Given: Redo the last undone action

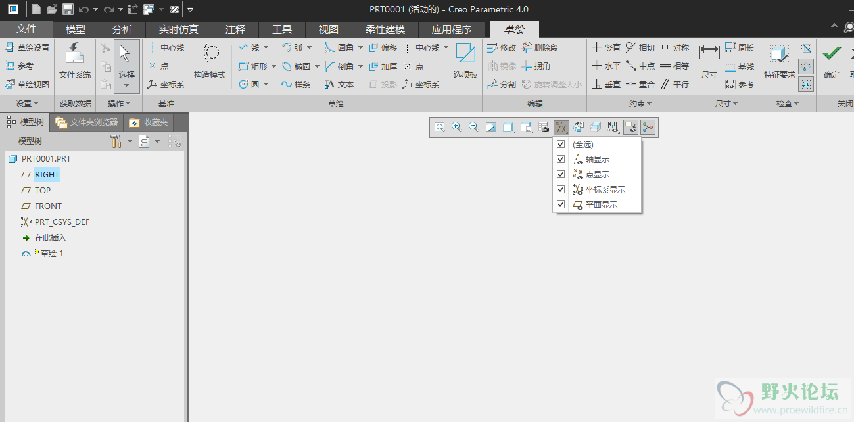Looking at the screenshot, I should tap(108, 9).
